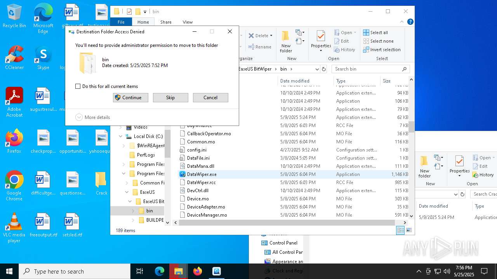Click New folder in bin window ribbon
Viewport: 497px width, 279px height.
[286, 41]
